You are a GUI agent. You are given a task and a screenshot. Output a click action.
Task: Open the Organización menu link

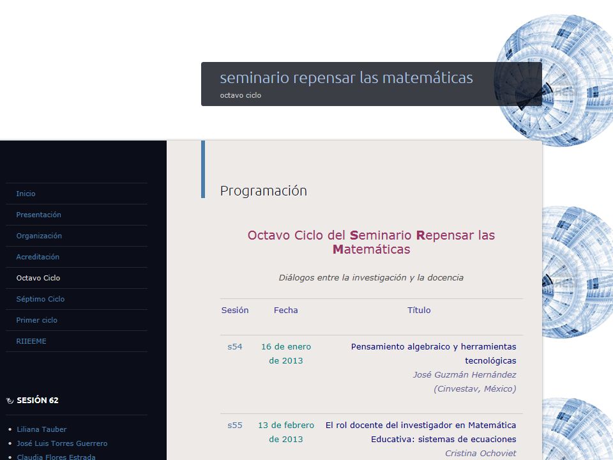pos(39,236)
